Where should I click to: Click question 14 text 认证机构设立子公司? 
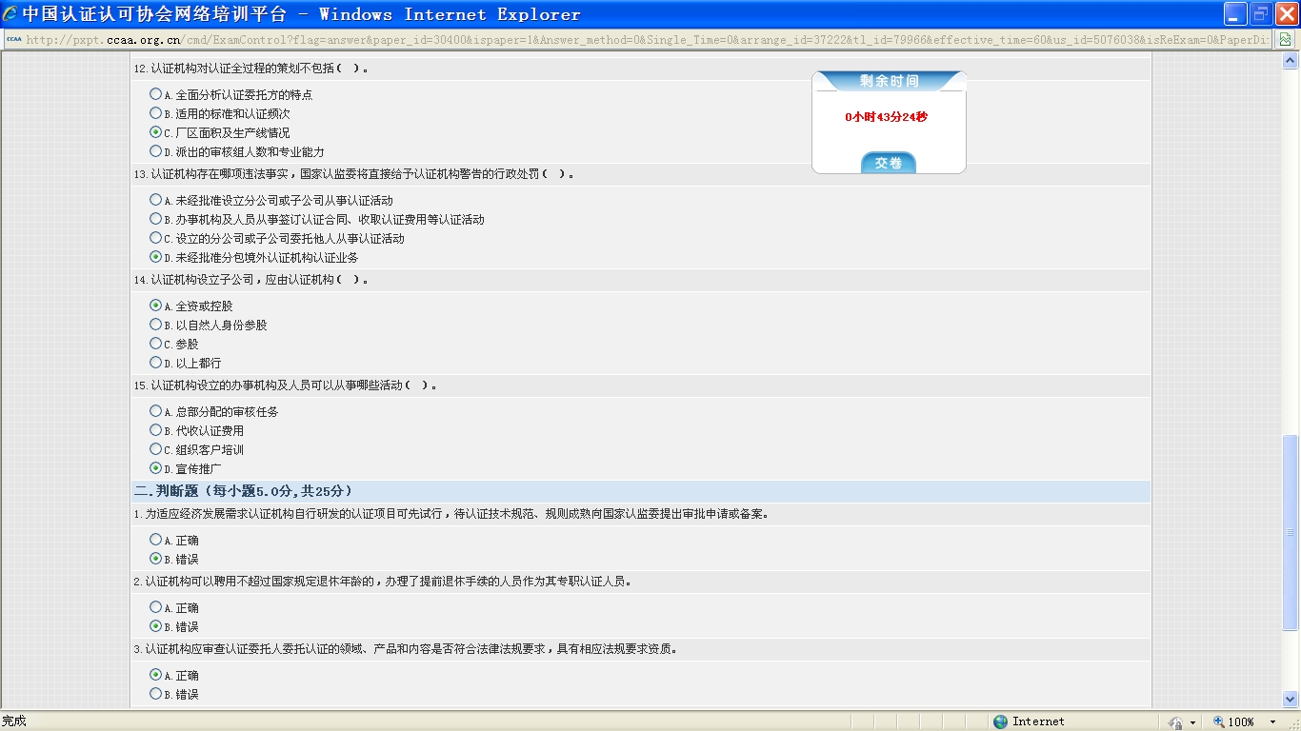tap(250, 280)
